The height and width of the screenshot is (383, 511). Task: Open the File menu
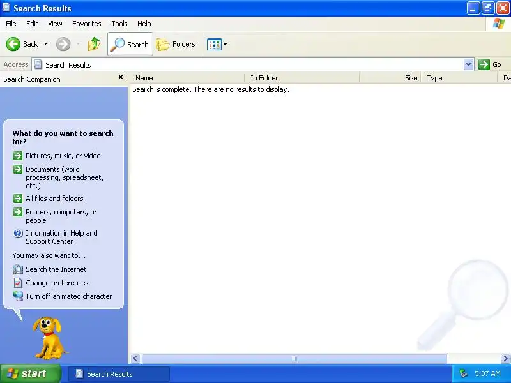tap(11, 24)
